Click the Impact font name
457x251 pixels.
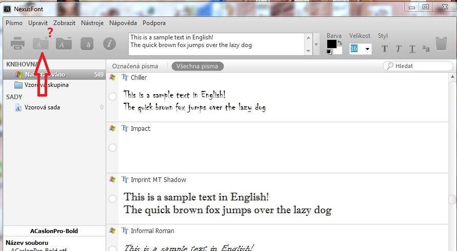141,128
